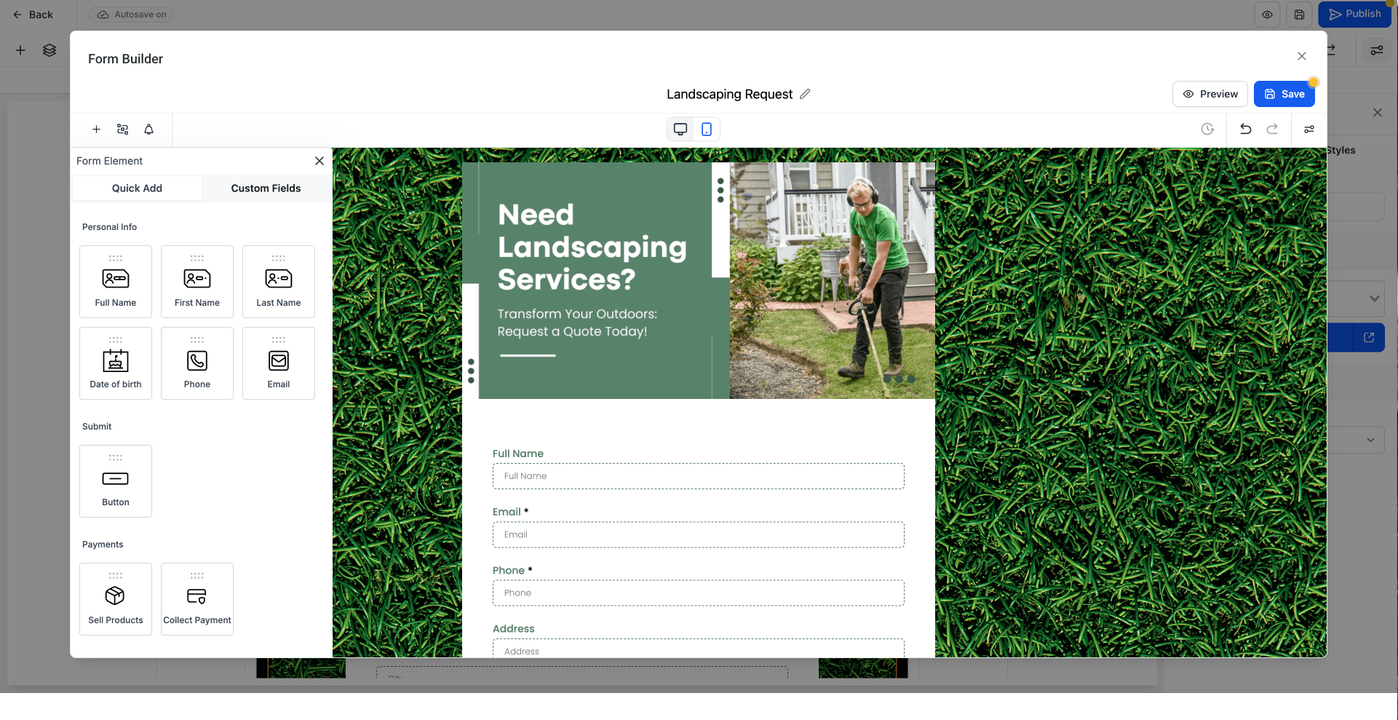Click the Autosave on indicator
The image size is (1398, 720).
tap(132, 15)
